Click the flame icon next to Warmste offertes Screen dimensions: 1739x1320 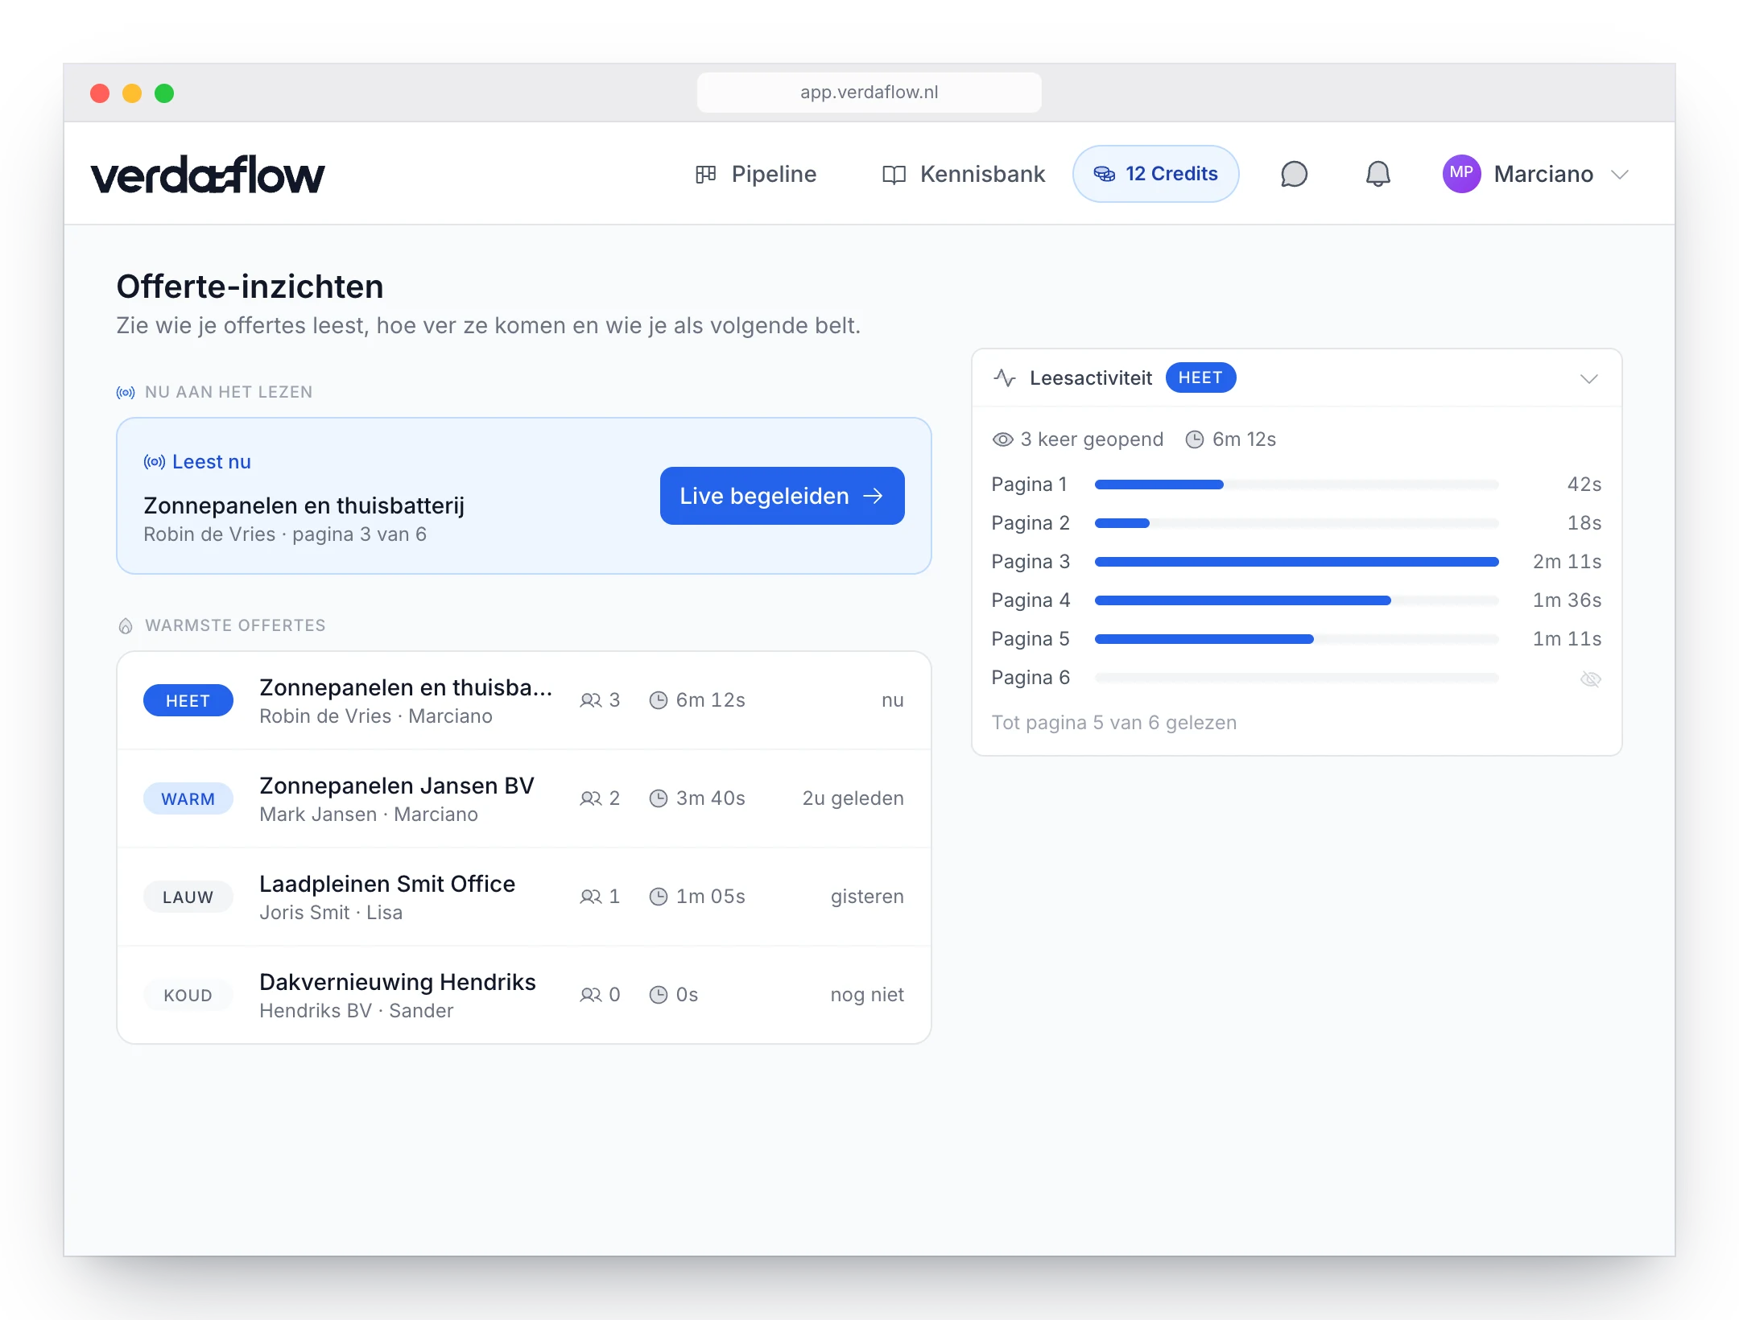[x=126, y=625]
